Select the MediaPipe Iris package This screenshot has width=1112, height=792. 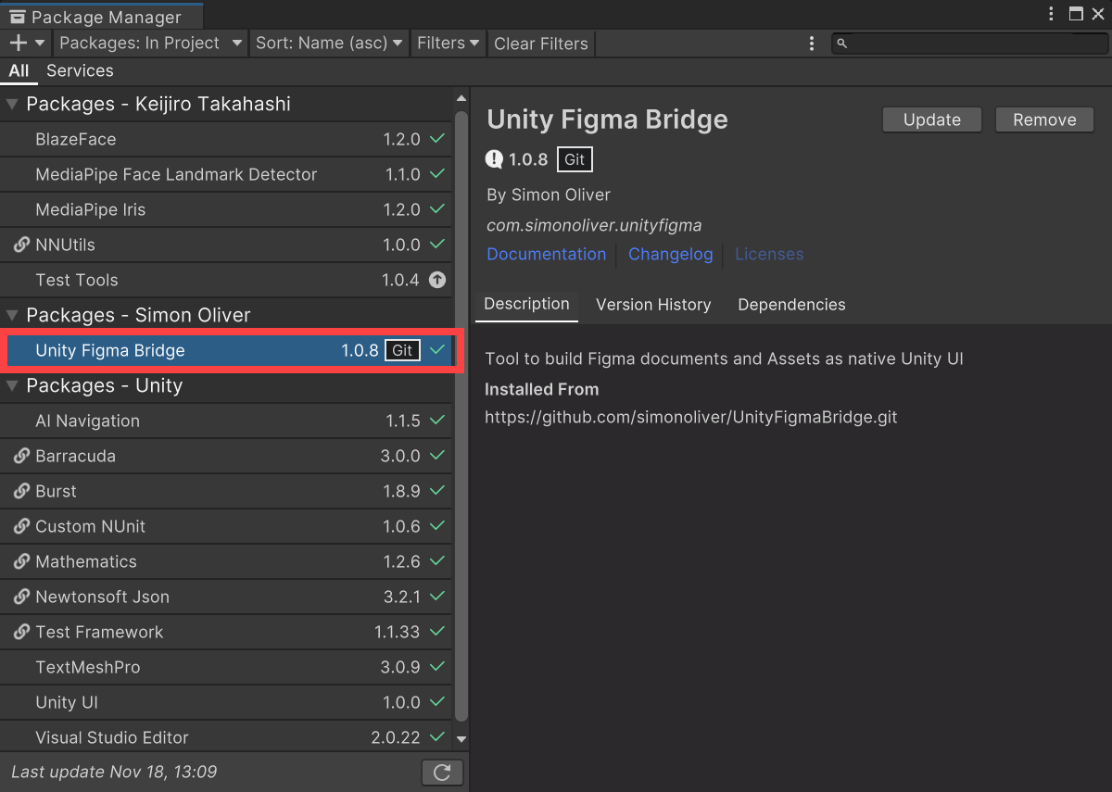(x=226, y=209)
